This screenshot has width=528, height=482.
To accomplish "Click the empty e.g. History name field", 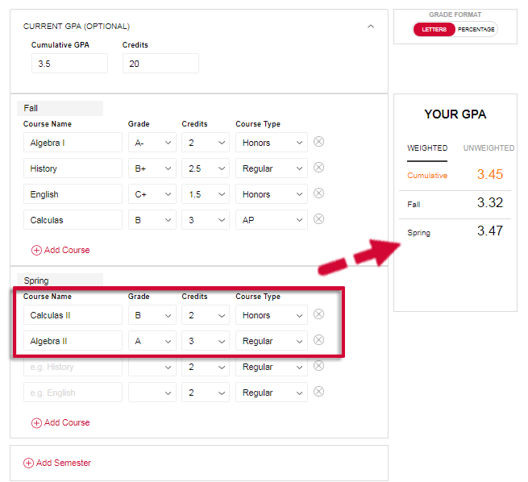I will (73, 367).
